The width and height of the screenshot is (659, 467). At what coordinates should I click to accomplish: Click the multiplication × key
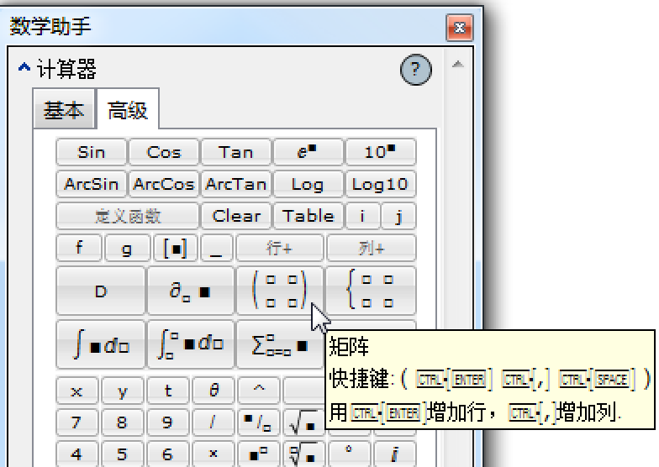214,454
